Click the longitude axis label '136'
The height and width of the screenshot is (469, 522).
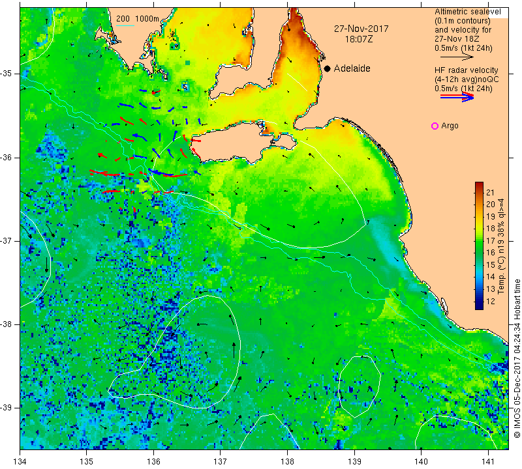pyautogui.click(x=153, y=462)
